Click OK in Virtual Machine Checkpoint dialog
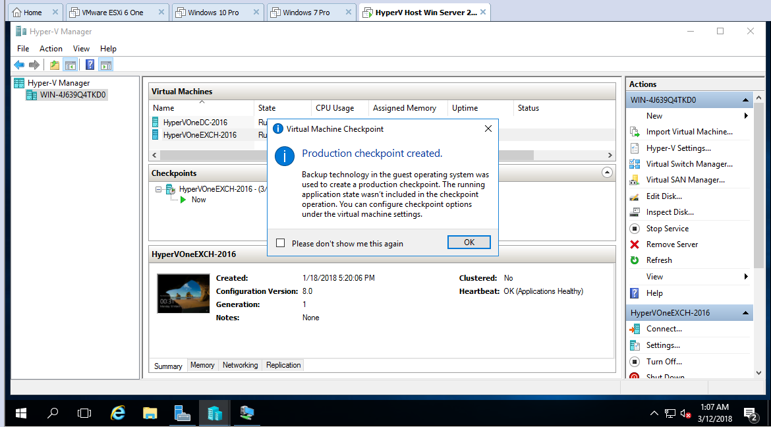771x427 pixels. click(x=469, y=242)
